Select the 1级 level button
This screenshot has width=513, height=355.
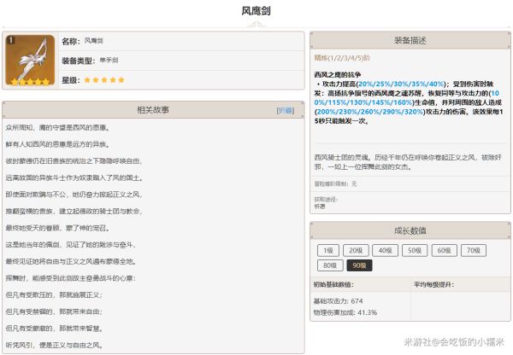(327, 250)
